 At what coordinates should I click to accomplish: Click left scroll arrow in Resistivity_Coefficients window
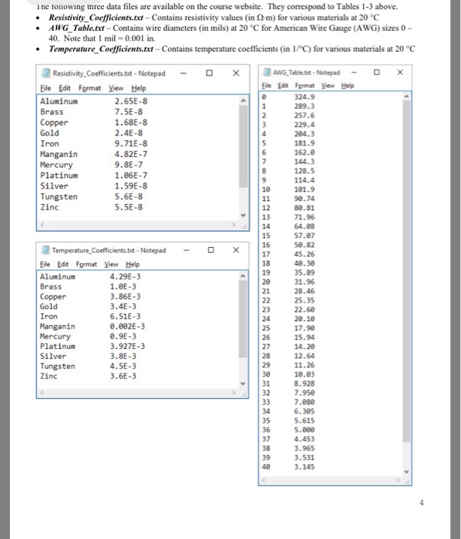(x=42, y=225)
